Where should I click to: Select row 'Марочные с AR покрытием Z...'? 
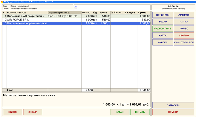point(76,16)
